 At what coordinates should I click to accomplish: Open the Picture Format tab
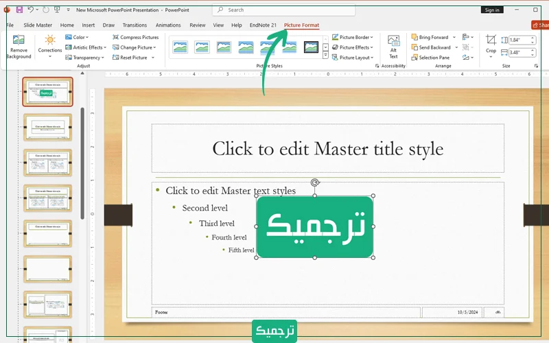tap(301, 25)
